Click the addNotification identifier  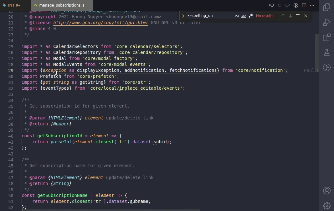coord(144,71)
